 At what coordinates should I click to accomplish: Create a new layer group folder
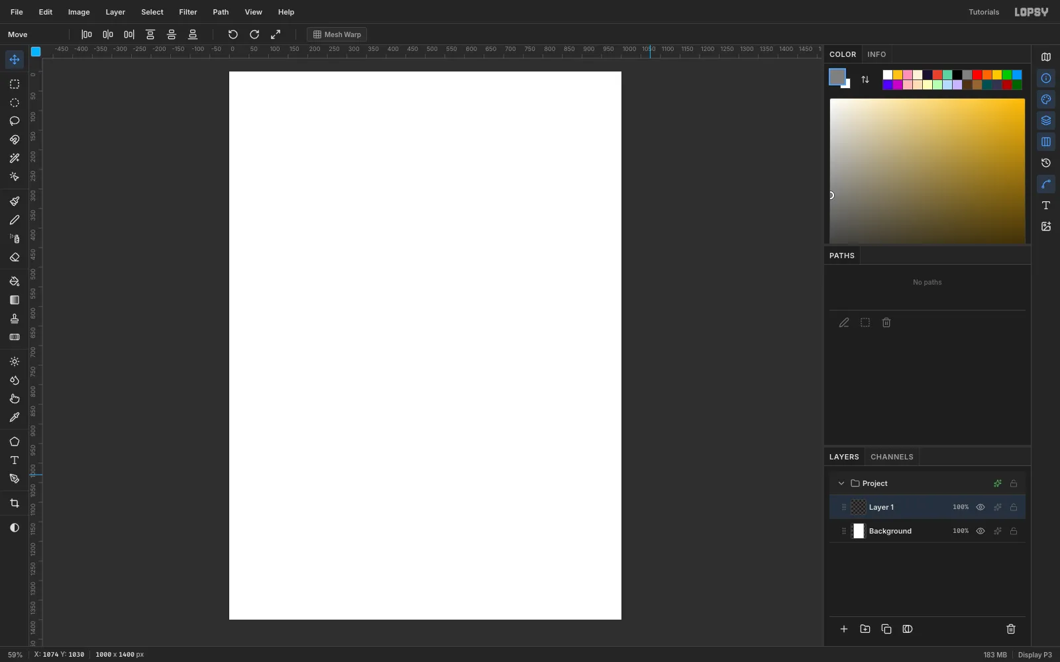click(x=865, y=629)
